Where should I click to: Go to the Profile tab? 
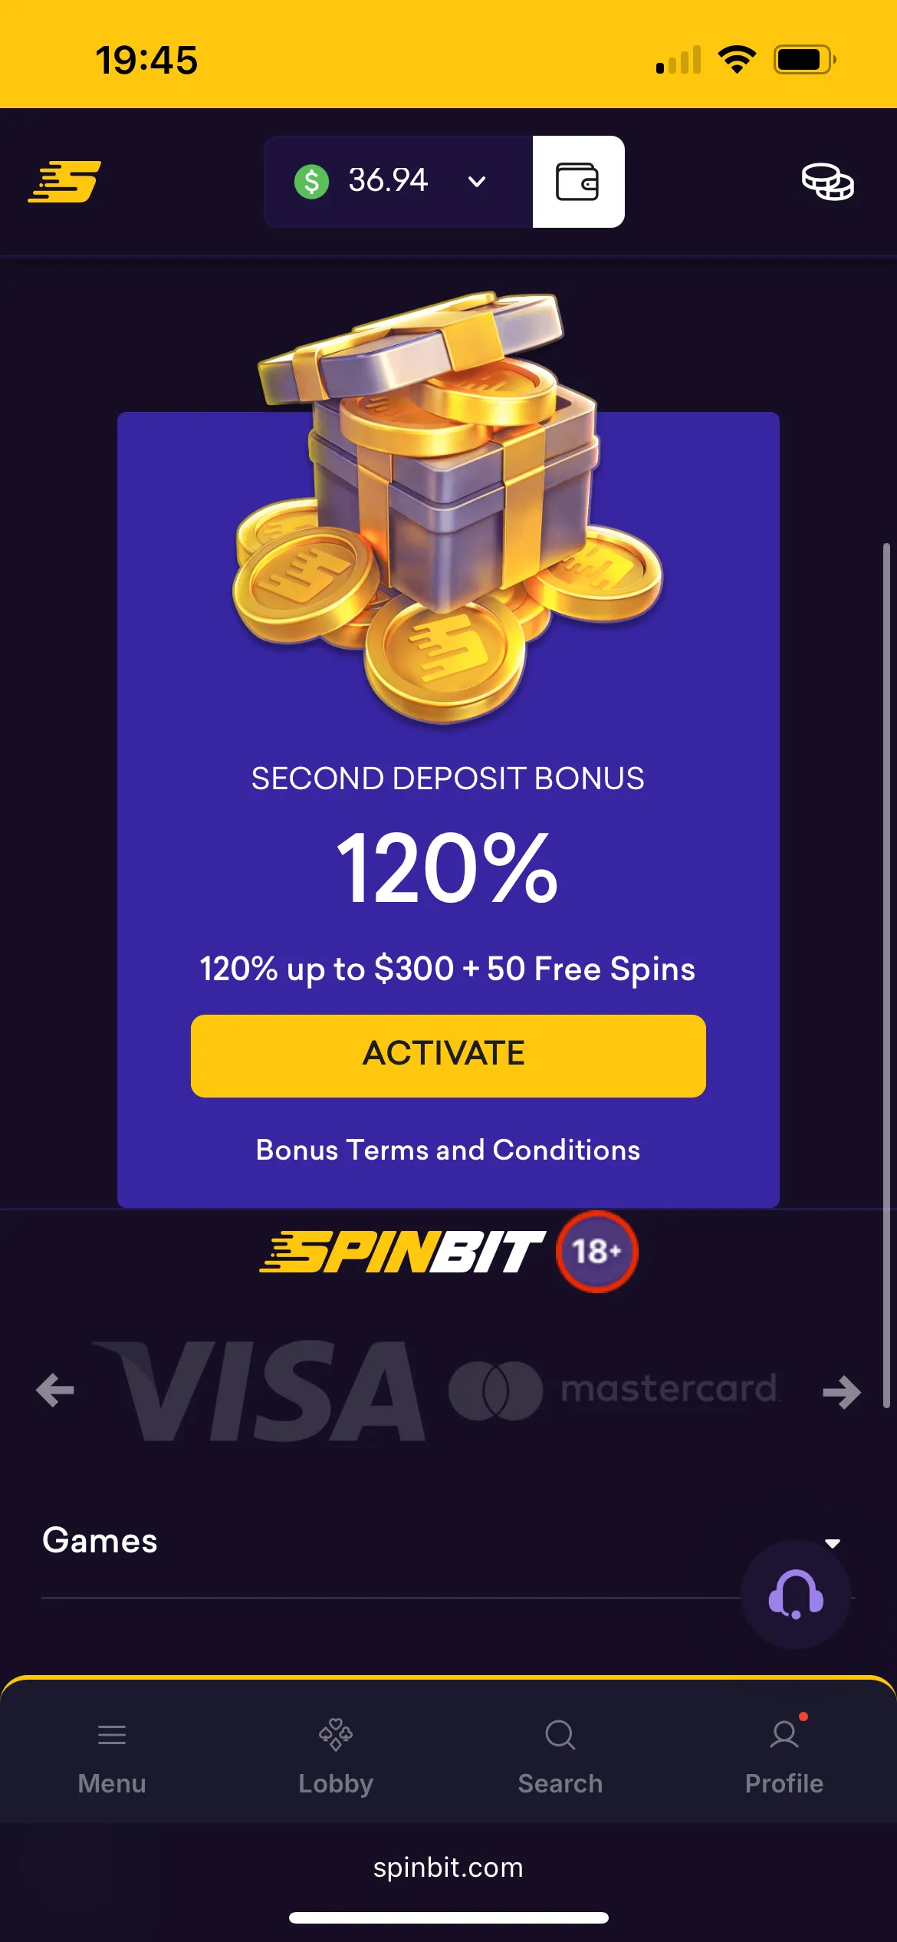(784, 1757)
